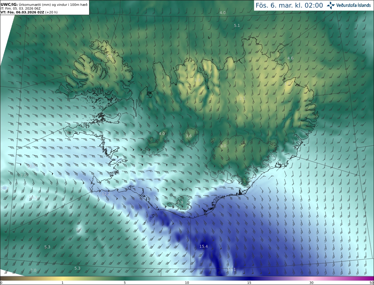
Task: Click the 4.6 value label
Action: 290,58
